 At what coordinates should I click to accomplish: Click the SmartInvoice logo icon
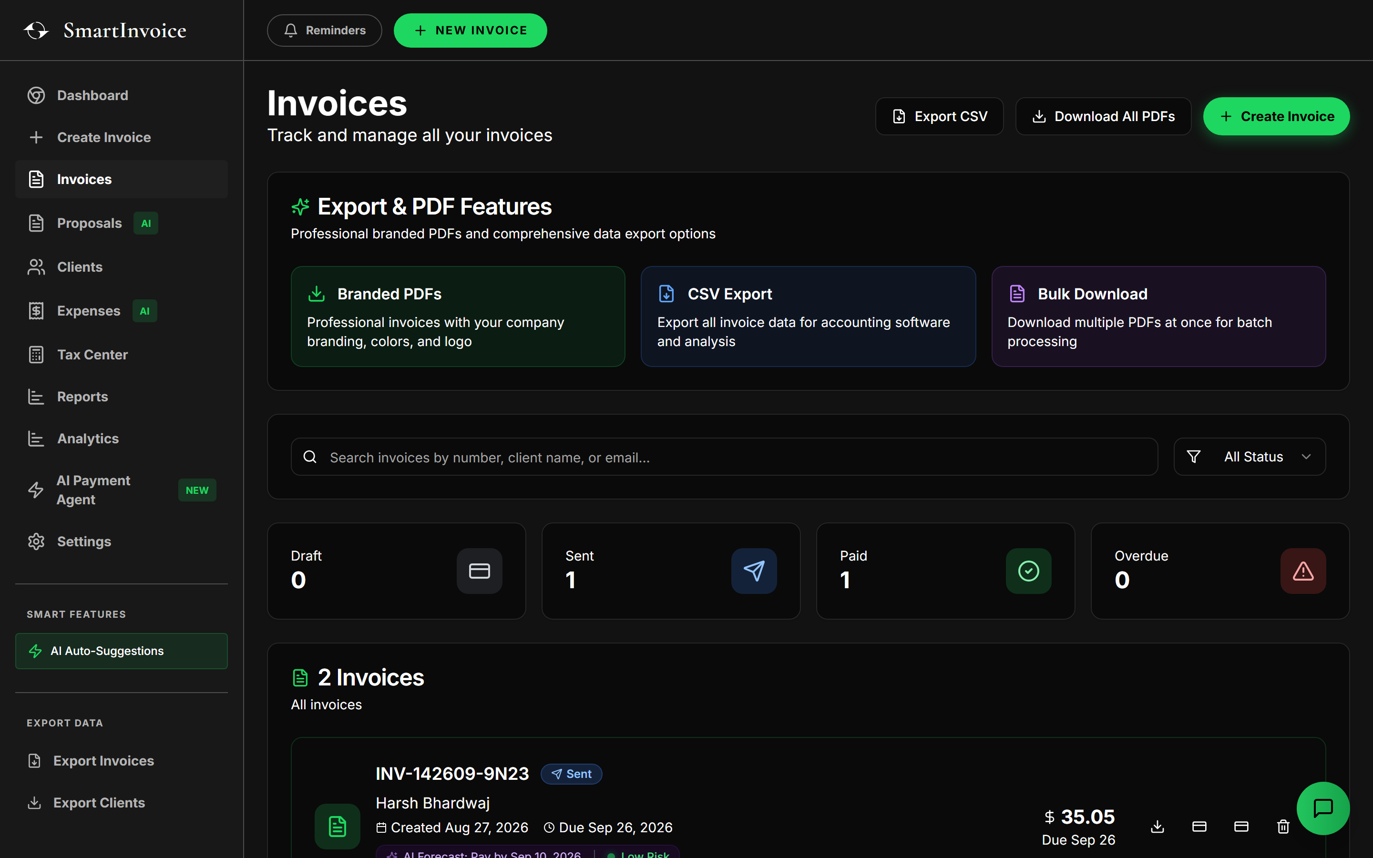[36, 30]
